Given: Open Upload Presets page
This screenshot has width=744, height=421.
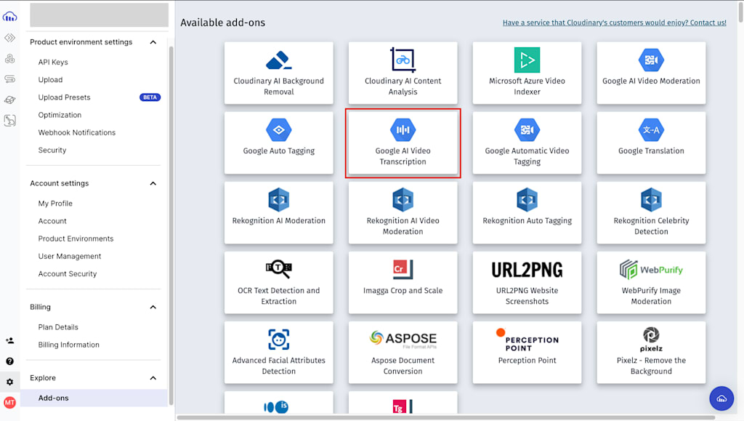Looking at the screenshot, I should [64, 97].
